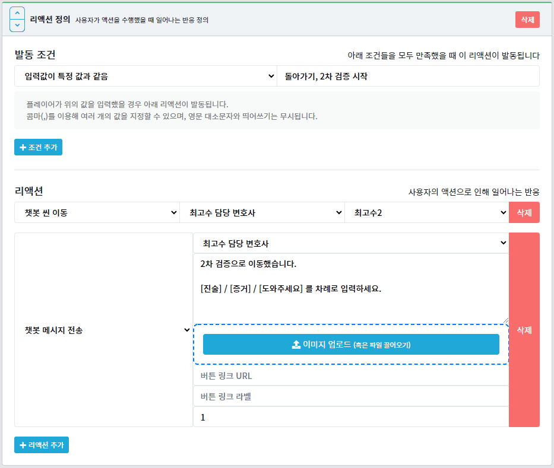Delete the whole 리액션 정의 panel
The width and height of the screenshot is (554, 468).
[x=527, y=20]
